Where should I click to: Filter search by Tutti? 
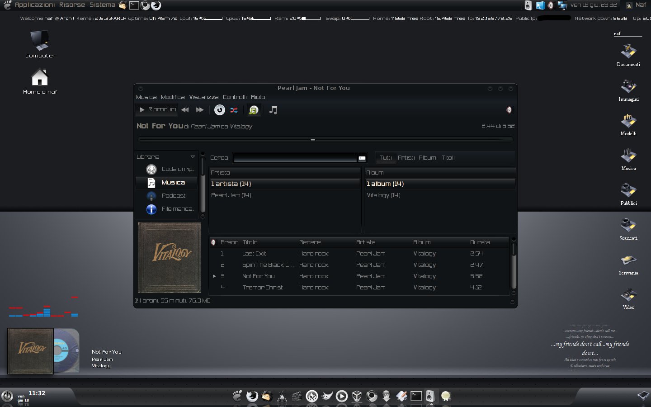coord(386,158)
